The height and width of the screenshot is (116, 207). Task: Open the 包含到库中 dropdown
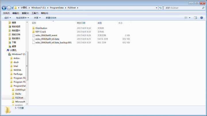[22, 18]
